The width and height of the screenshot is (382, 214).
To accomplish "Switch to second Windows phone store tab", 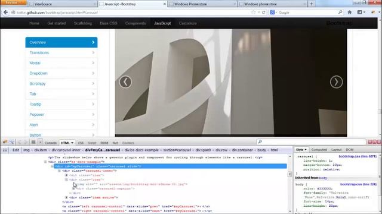I will [272, 4].
